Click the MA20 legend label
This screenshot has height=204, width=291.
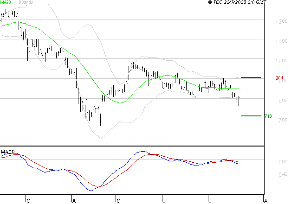pos(6,2)
